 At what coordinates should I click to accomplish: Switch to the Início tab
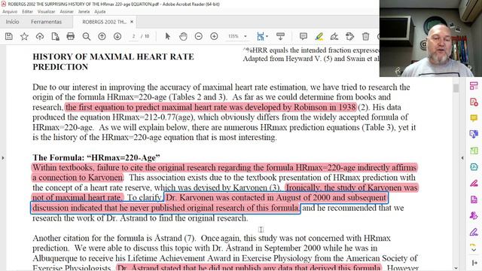pyautogui.click(x=12, y=22)
